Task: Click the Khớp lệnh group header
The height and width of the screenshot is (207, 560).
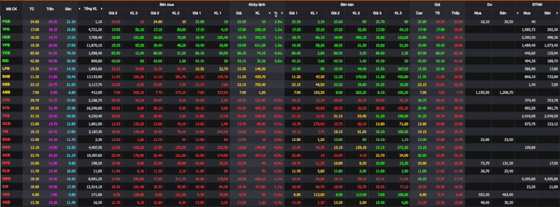Action: click(257, 4)
